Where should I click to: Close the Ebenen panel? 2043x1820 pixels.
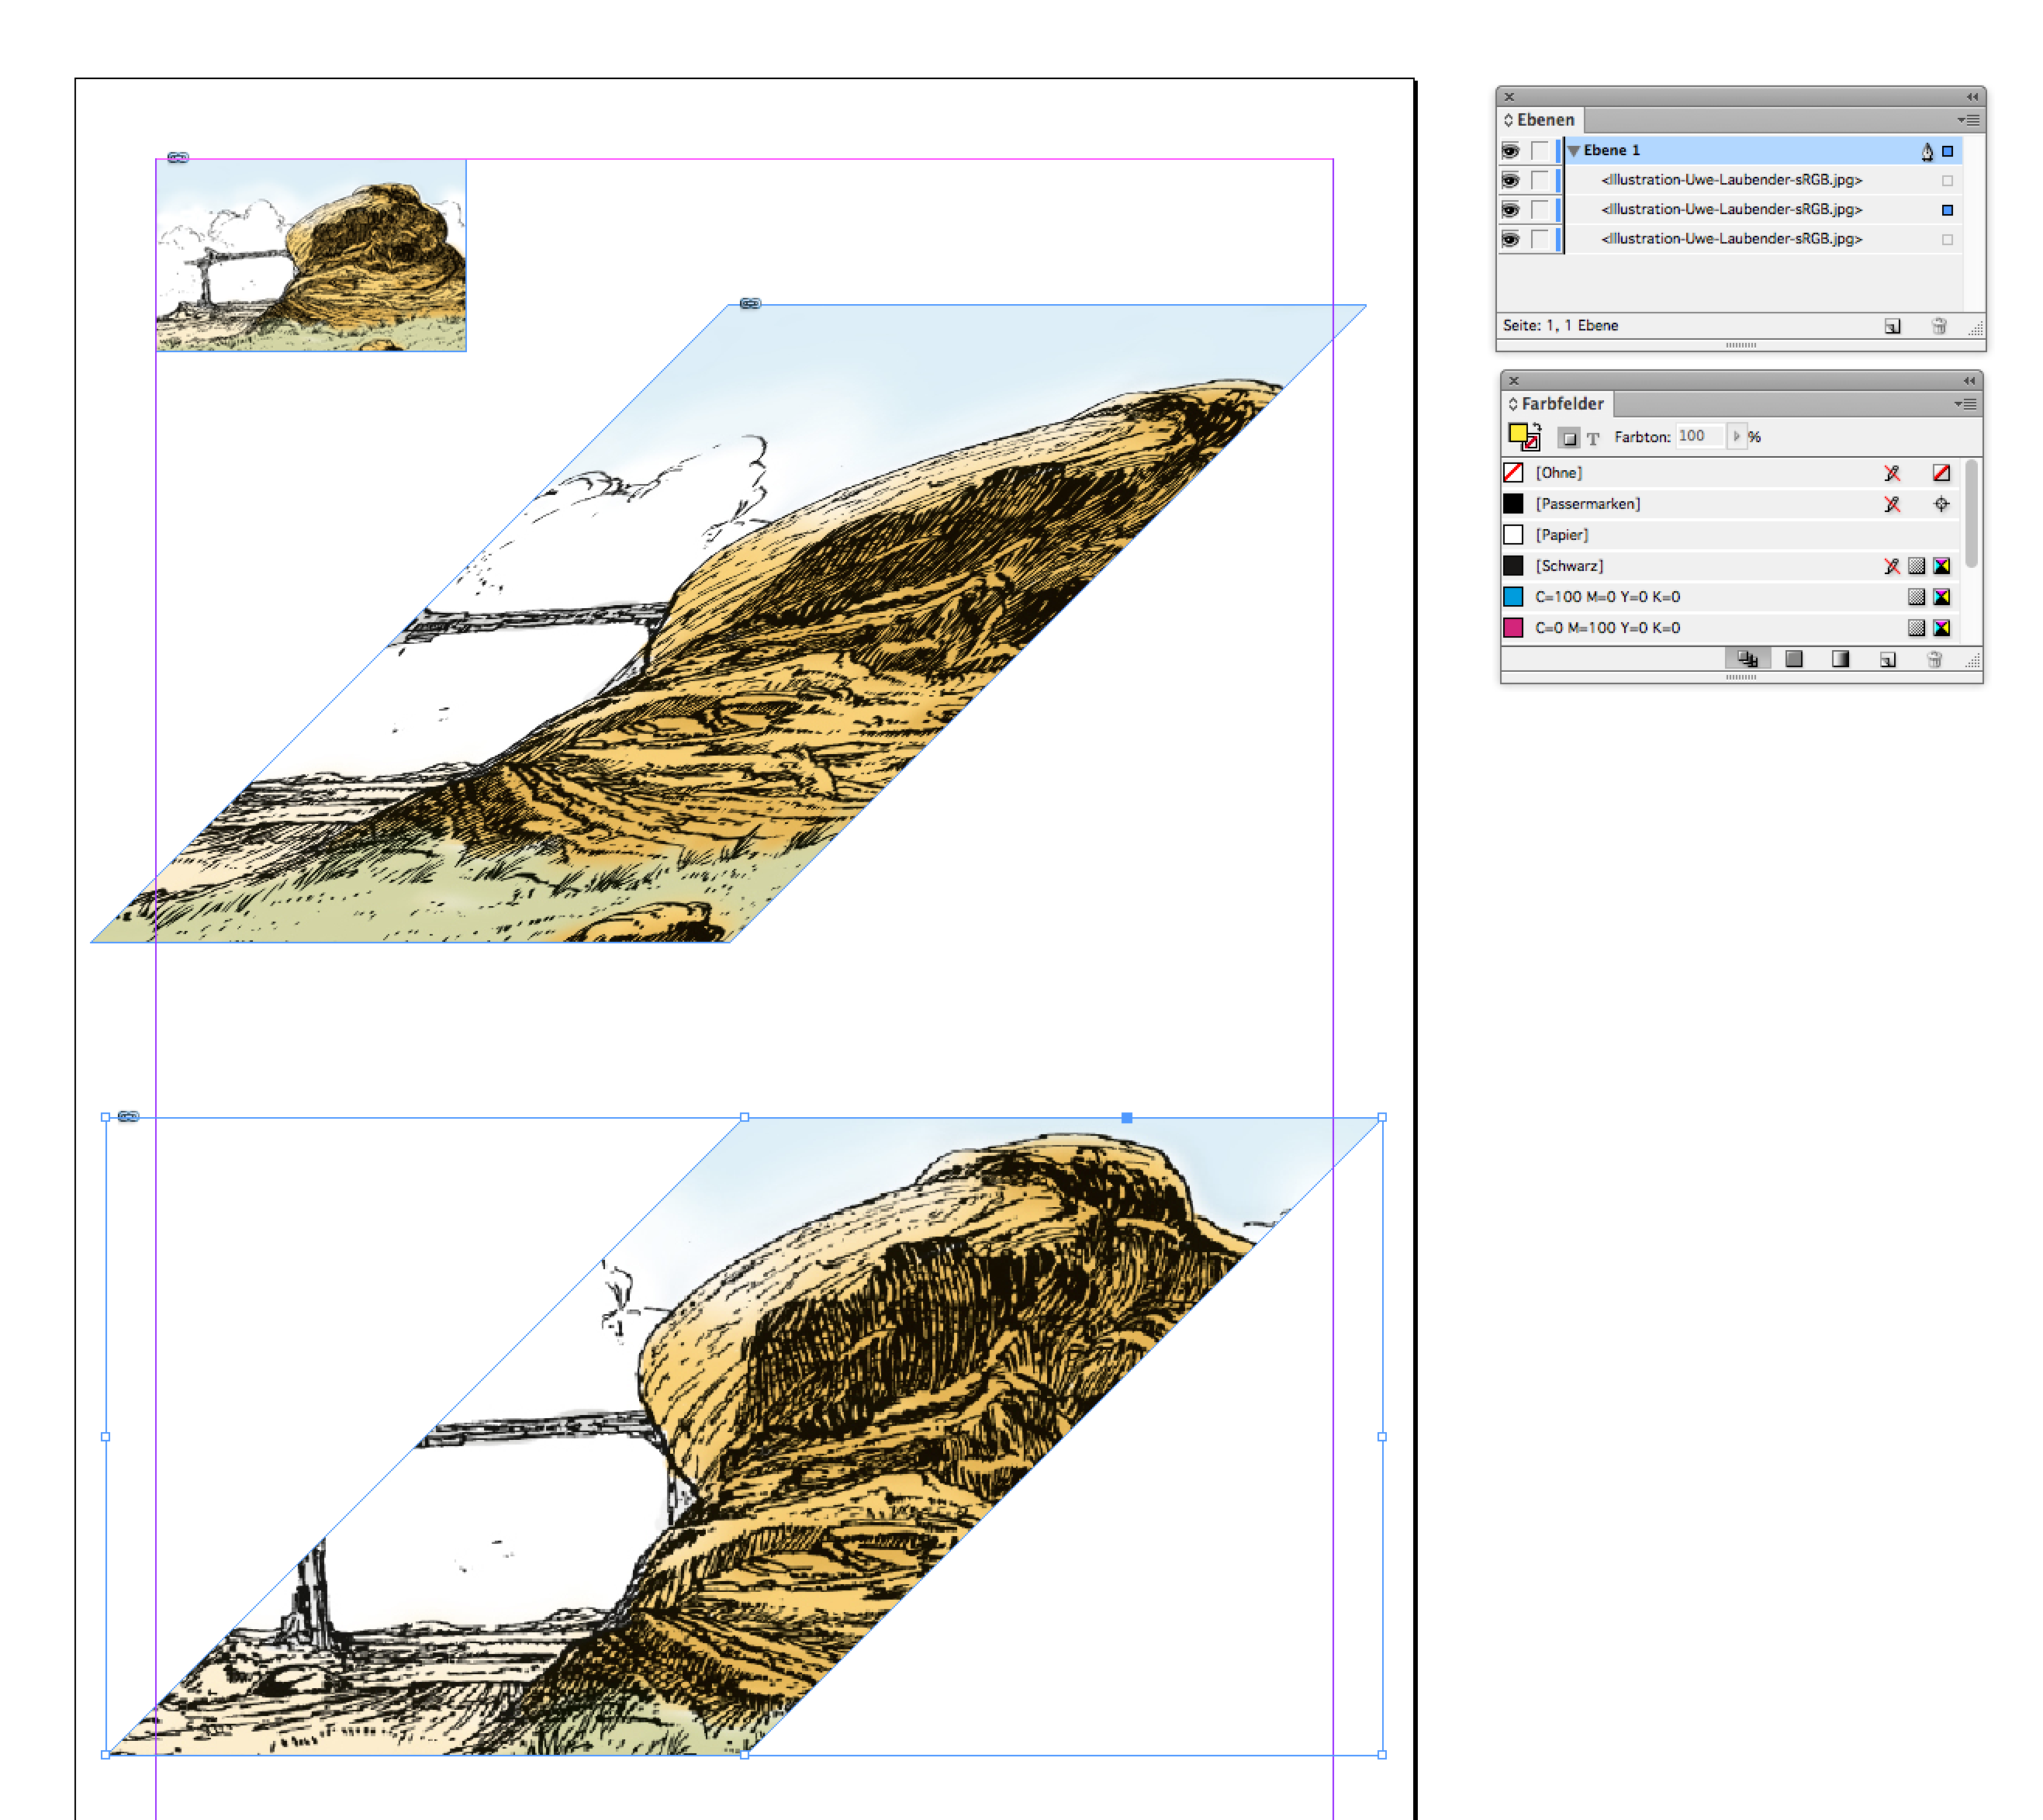(x=1509, y=97)
